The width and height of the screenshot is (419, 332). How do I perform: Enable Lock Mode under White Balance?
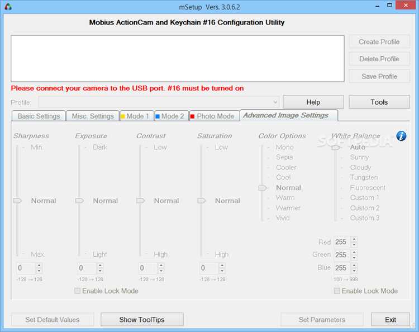pyautogui.click(x=337, y=291)
